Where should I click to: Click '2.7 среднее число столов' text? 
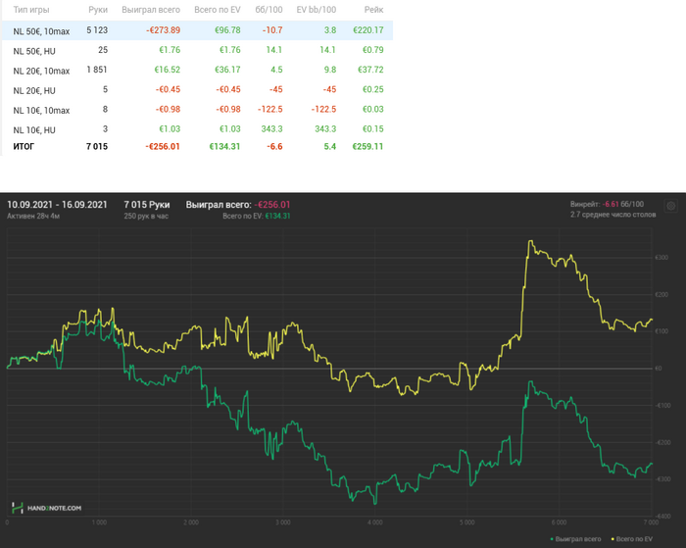[612, 215]
